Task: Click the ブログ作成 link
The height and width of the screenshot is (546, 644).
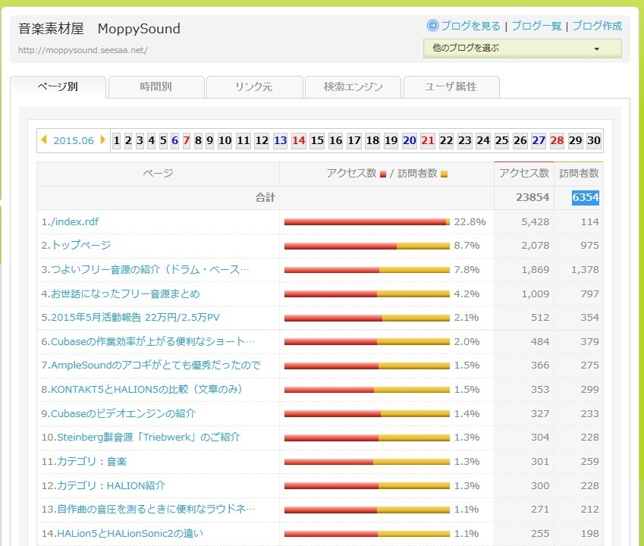Action: pyautogui.click(x=597, y=26)
